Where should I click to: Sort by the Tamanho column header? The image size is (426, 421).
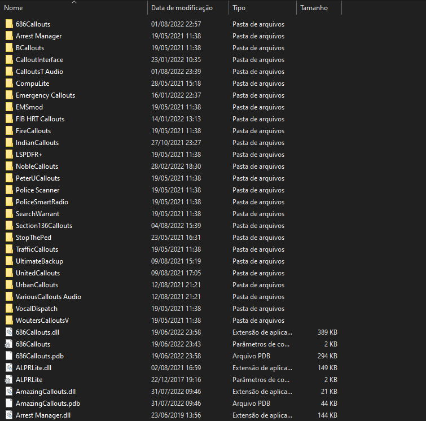(x=314, y=8)
